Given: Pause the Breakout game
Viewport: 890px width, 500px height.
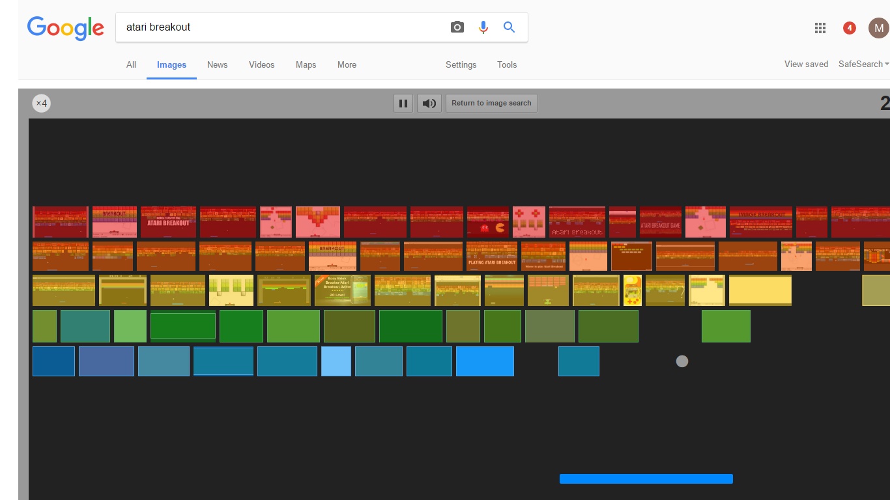Looking at the screenshot, I should [x=403, y=103].
